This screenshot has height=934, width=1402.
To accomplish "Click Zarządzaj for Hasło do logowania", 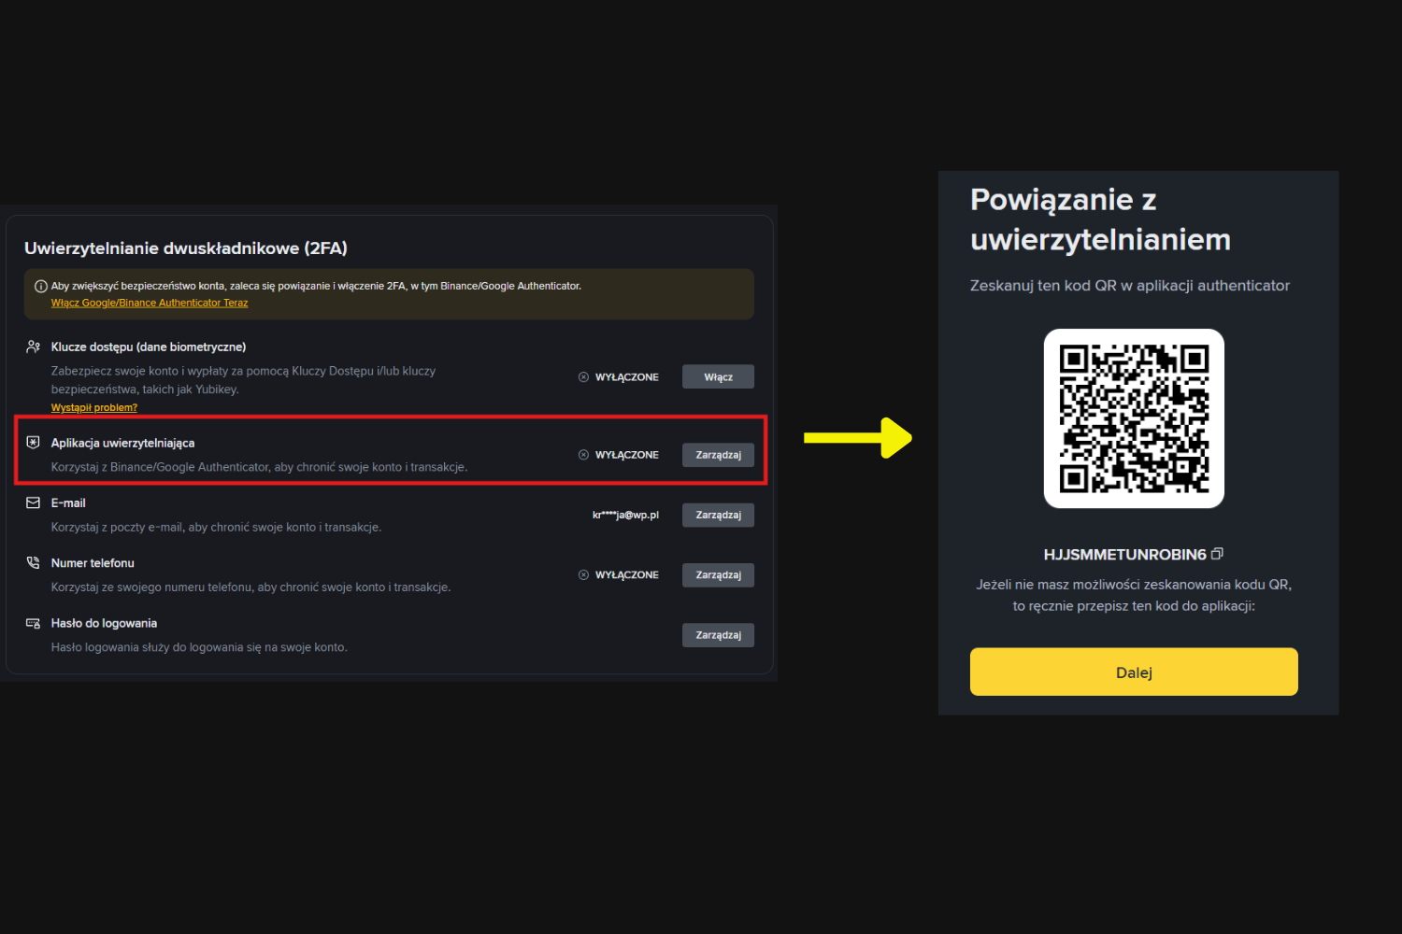I will pos(718,635).
